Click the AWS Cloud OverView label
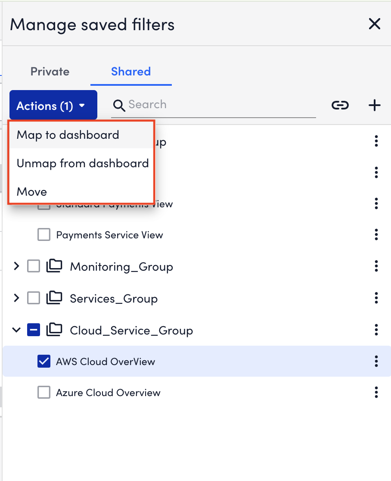 pyautogui.click(x=106, y=362)
